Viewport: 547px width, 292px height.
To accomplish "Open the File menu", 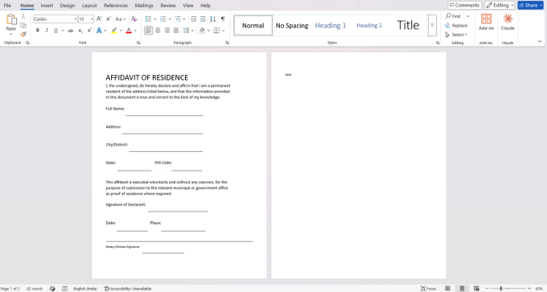I will [7, 6].
